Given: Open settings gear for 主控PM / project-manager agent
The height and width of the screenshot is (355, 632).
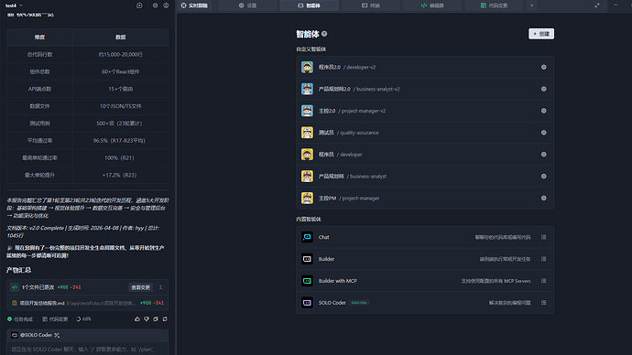Looking at the screenshot, I should [x=544, y=198].
